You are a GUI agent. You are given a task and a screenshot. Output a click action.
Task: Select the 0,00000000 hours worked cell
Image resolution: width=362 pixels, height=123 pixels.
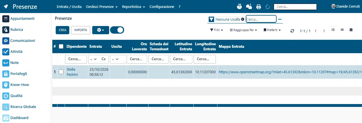click(x=137, y=72)
